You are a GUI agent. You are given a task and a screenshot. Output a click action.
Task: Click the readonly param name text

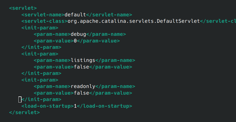tap(83, 86)
